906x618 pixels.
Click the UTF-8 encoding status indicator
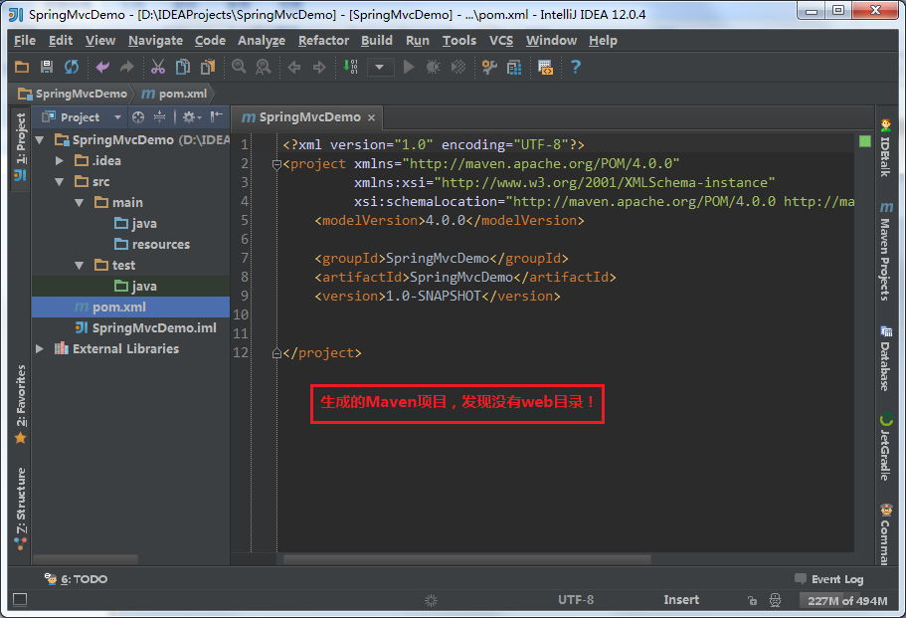tap(576, 600)
